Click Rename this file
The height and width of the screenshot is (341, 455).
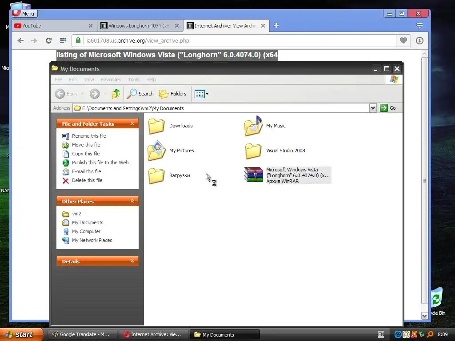coord(89,136)
